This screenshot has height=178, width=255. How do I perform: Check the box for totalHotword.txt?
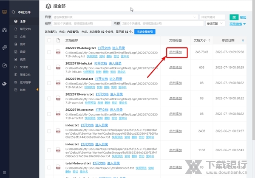point(49,167)
